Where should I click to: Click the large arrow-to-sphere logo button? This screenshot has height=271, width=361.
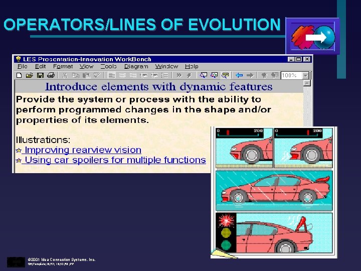312,36
